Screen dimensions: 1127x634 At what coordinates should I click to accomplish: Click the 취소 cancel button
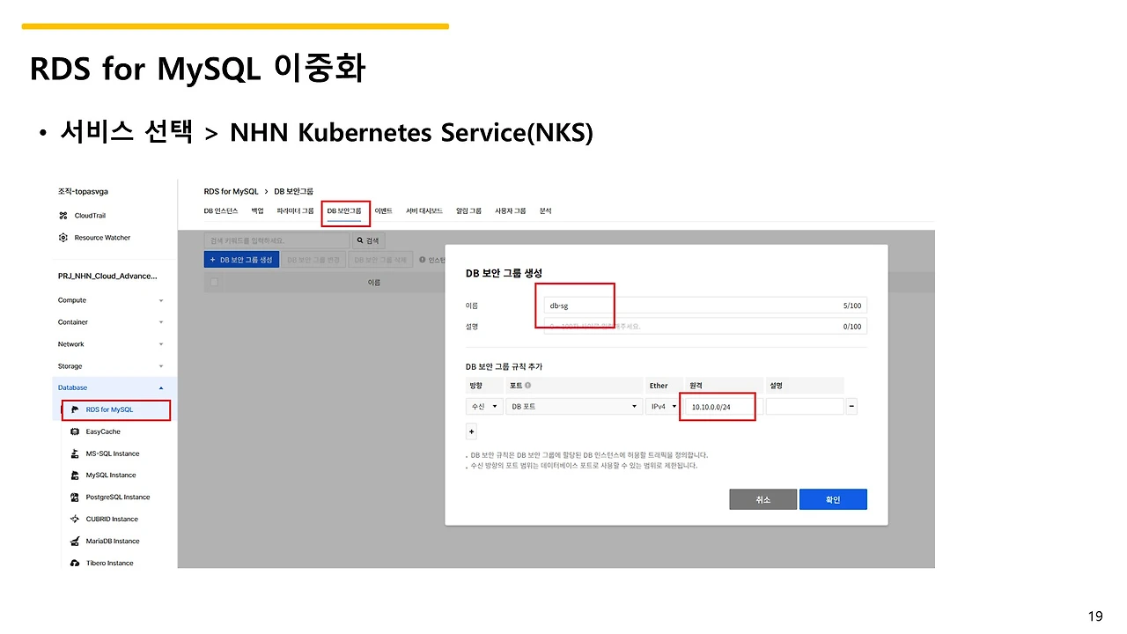762,499
